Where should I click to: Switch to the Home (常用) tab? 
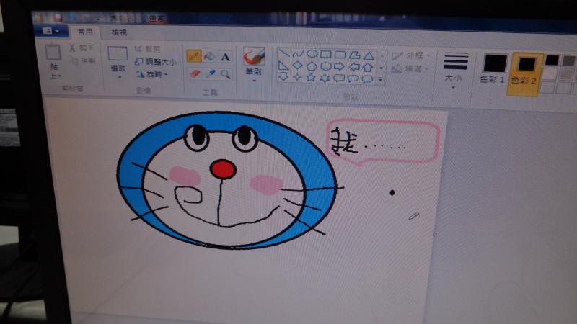tap(85, 32)
